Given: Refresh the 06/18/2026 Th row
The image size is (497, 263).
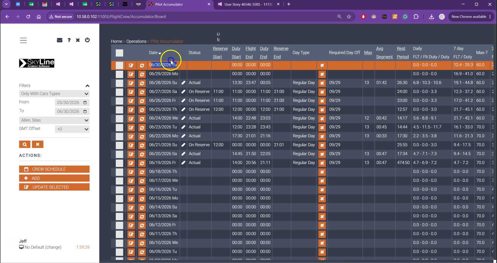Looking at the screenshot, I should 142,172.
